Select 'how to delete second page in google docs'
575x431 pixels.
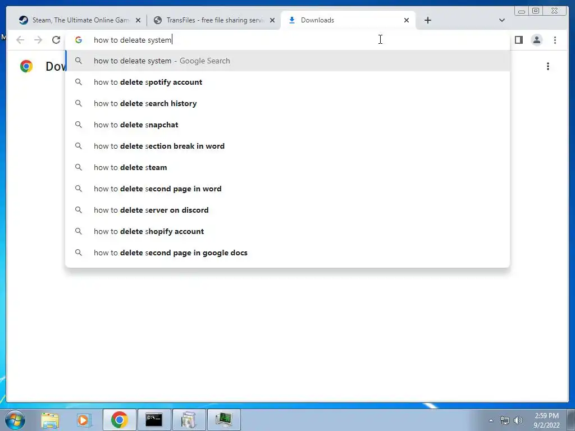click(287, 253)
